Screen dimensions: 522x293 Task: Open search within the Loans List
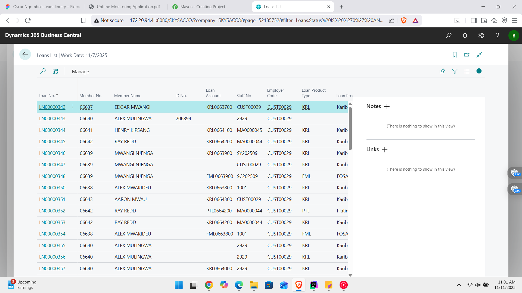pyautogui.click(x=43, y=71)
